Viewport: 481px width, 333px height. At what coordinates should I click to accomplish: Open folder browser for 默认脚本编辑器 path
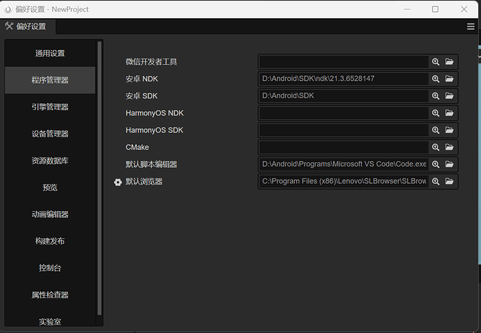[450, 164]
